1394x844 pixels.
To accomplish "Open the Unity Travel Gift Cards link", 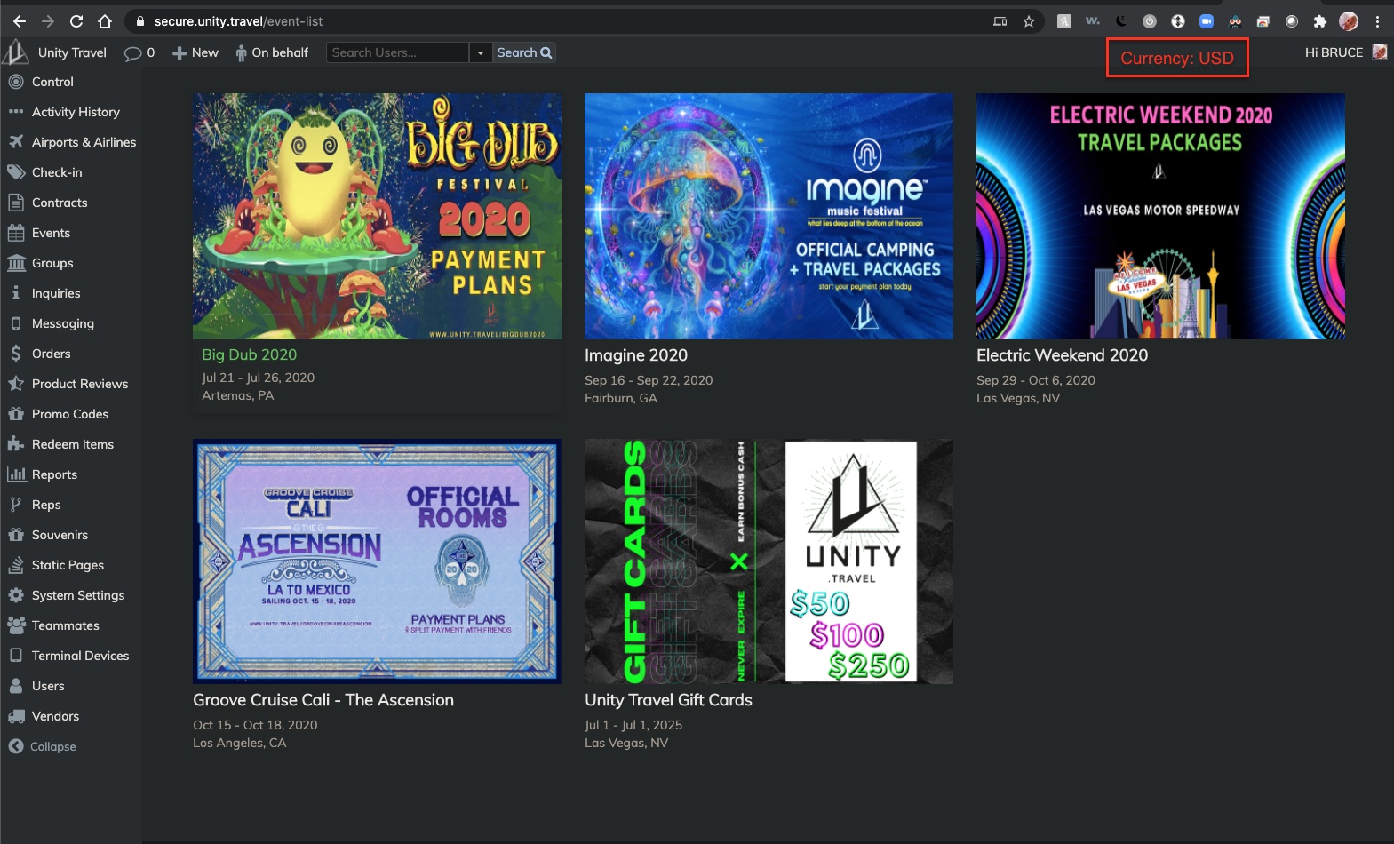I will 668,700.
